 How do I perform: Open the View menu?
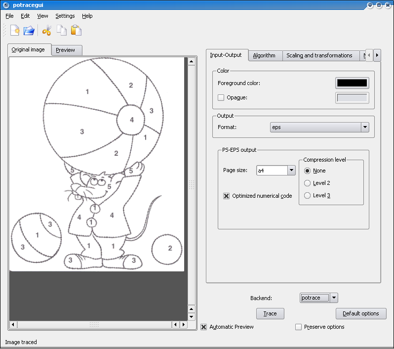[42, 16]
